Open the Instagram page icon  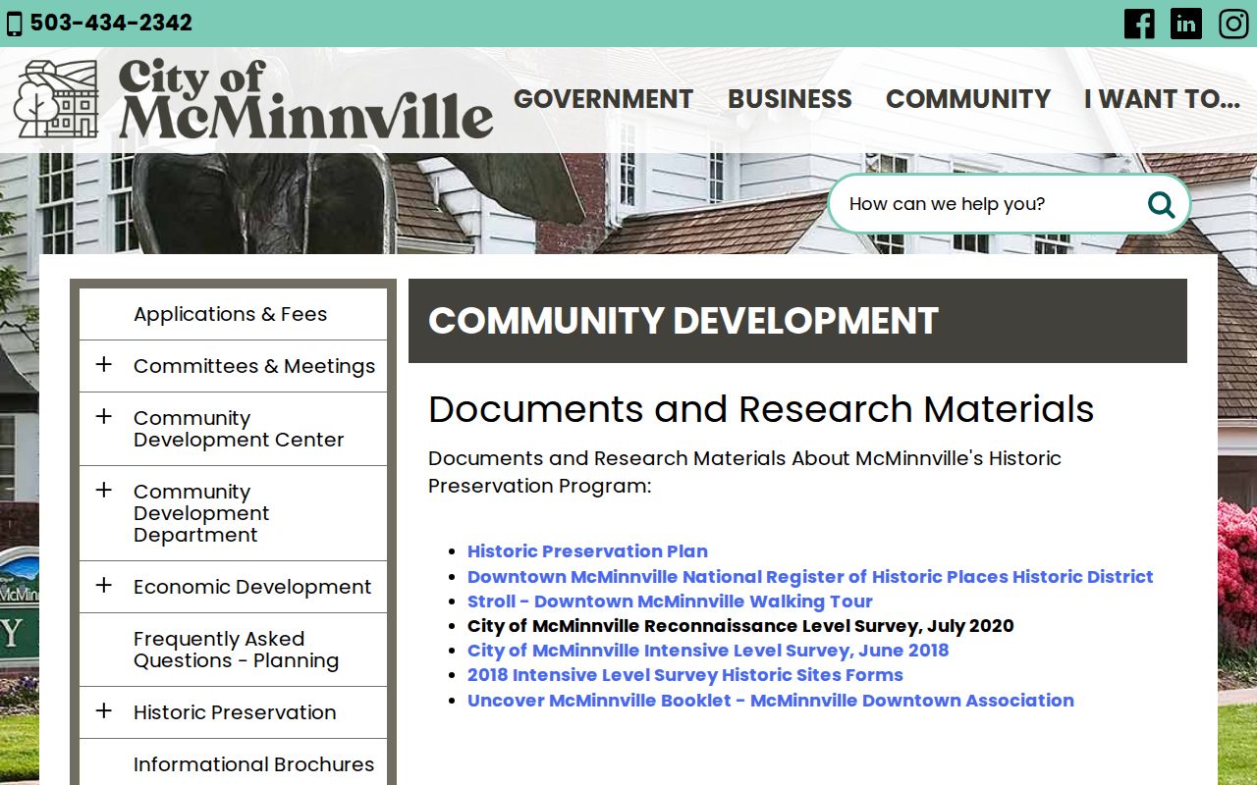coord(1233,24)
